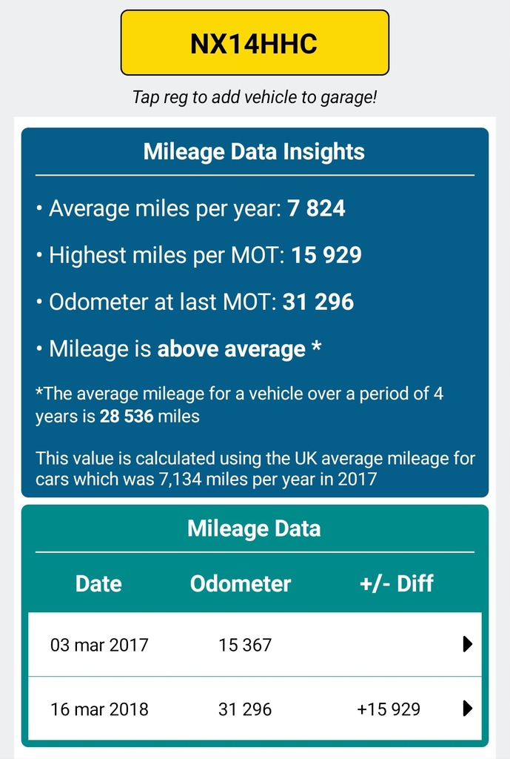Click the 15 367 odometer reading
This screenshot has width=510, height=759.
pos(245,645)
